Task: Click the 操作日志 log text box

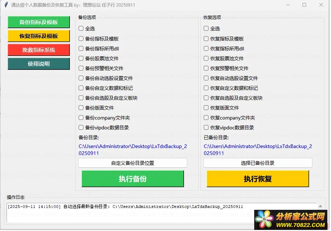Action: click(x=162, y=213)
